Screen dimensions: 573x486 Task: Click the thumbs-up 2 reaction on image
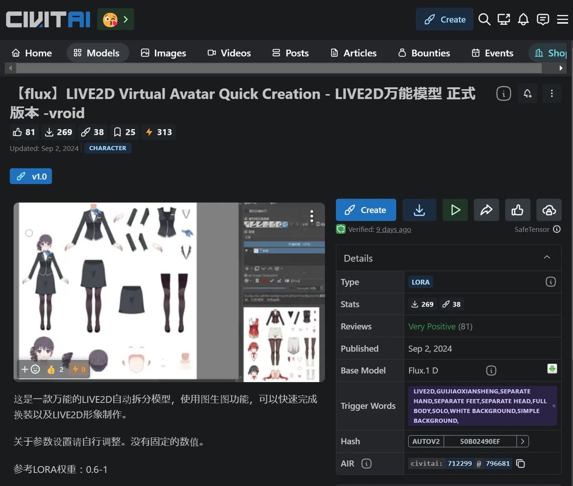coord(55,369)
